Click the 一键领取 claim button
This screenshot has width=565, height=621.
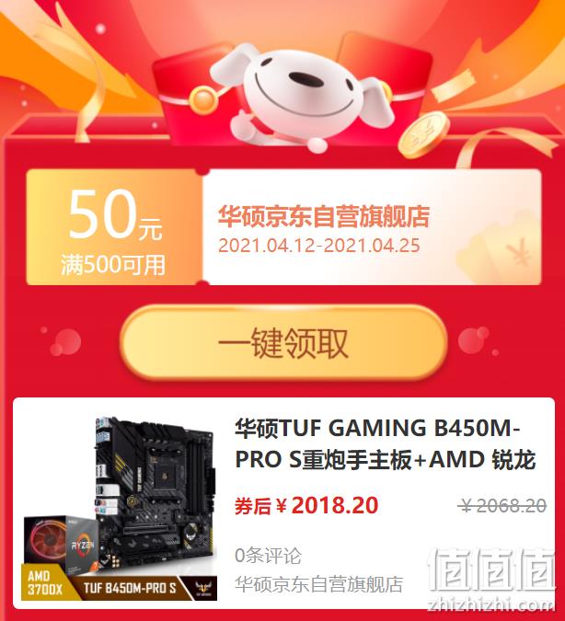point(283,342)
